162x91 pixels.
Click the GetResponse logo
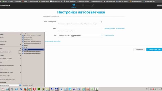coord(5,6)
